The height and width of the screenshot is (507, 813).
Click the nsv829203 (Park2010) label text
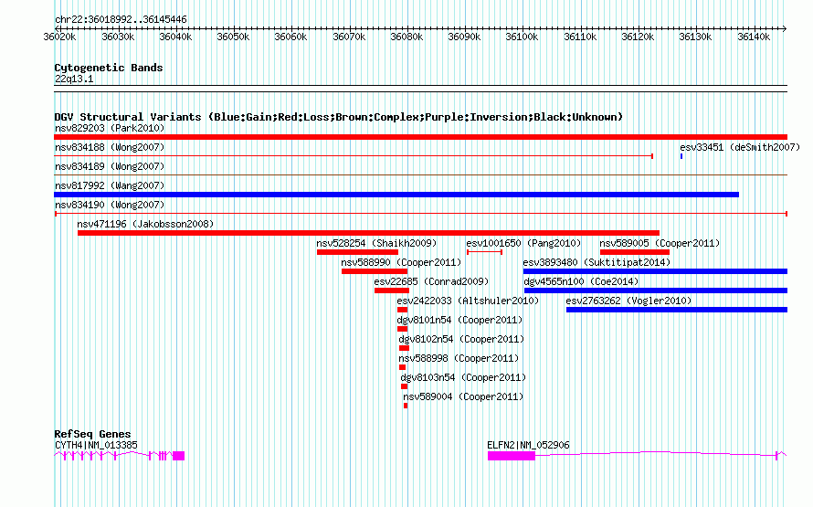pyautogui.click(x=110, y=128)
